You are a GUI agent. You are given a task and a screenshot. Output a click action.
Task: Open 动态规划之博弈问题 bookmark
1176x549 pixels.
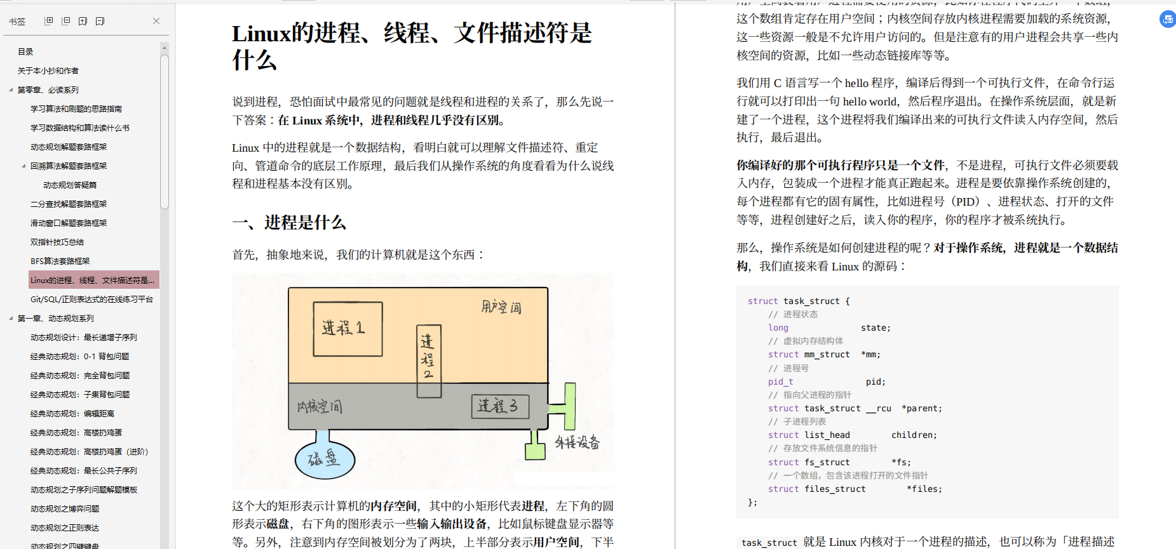(x=65, y=508)
